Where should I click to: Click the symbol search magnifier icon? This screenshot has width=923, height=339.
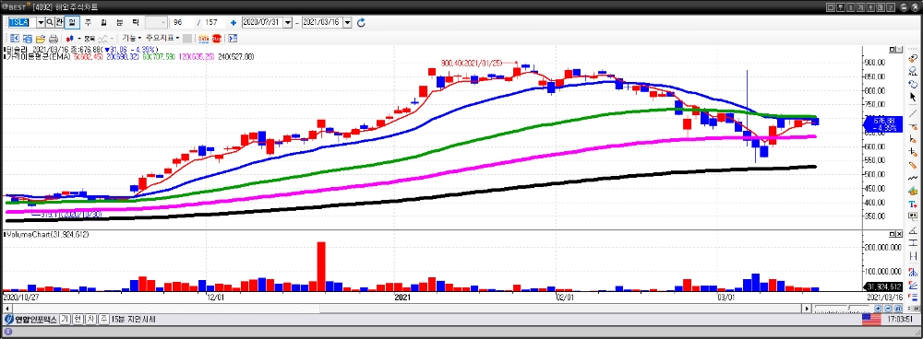50,22
